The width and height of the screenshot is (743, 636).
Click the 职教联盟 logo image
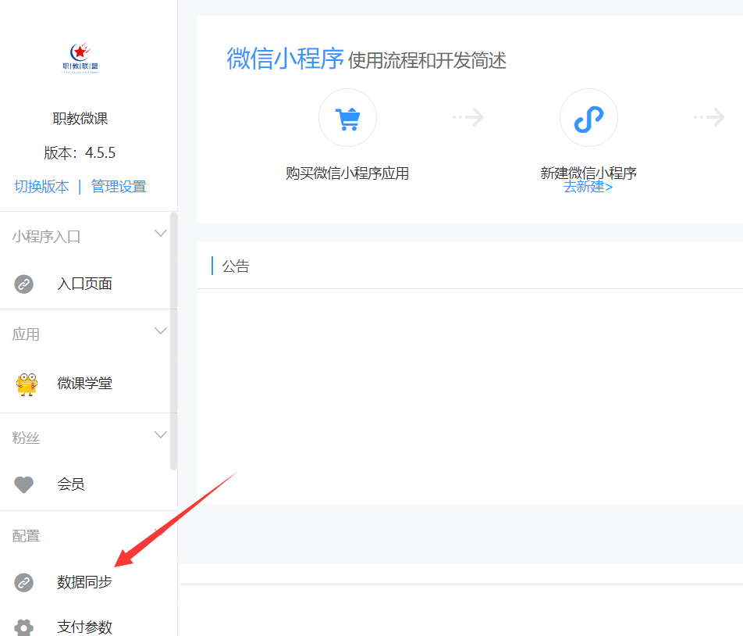(80, 59)
